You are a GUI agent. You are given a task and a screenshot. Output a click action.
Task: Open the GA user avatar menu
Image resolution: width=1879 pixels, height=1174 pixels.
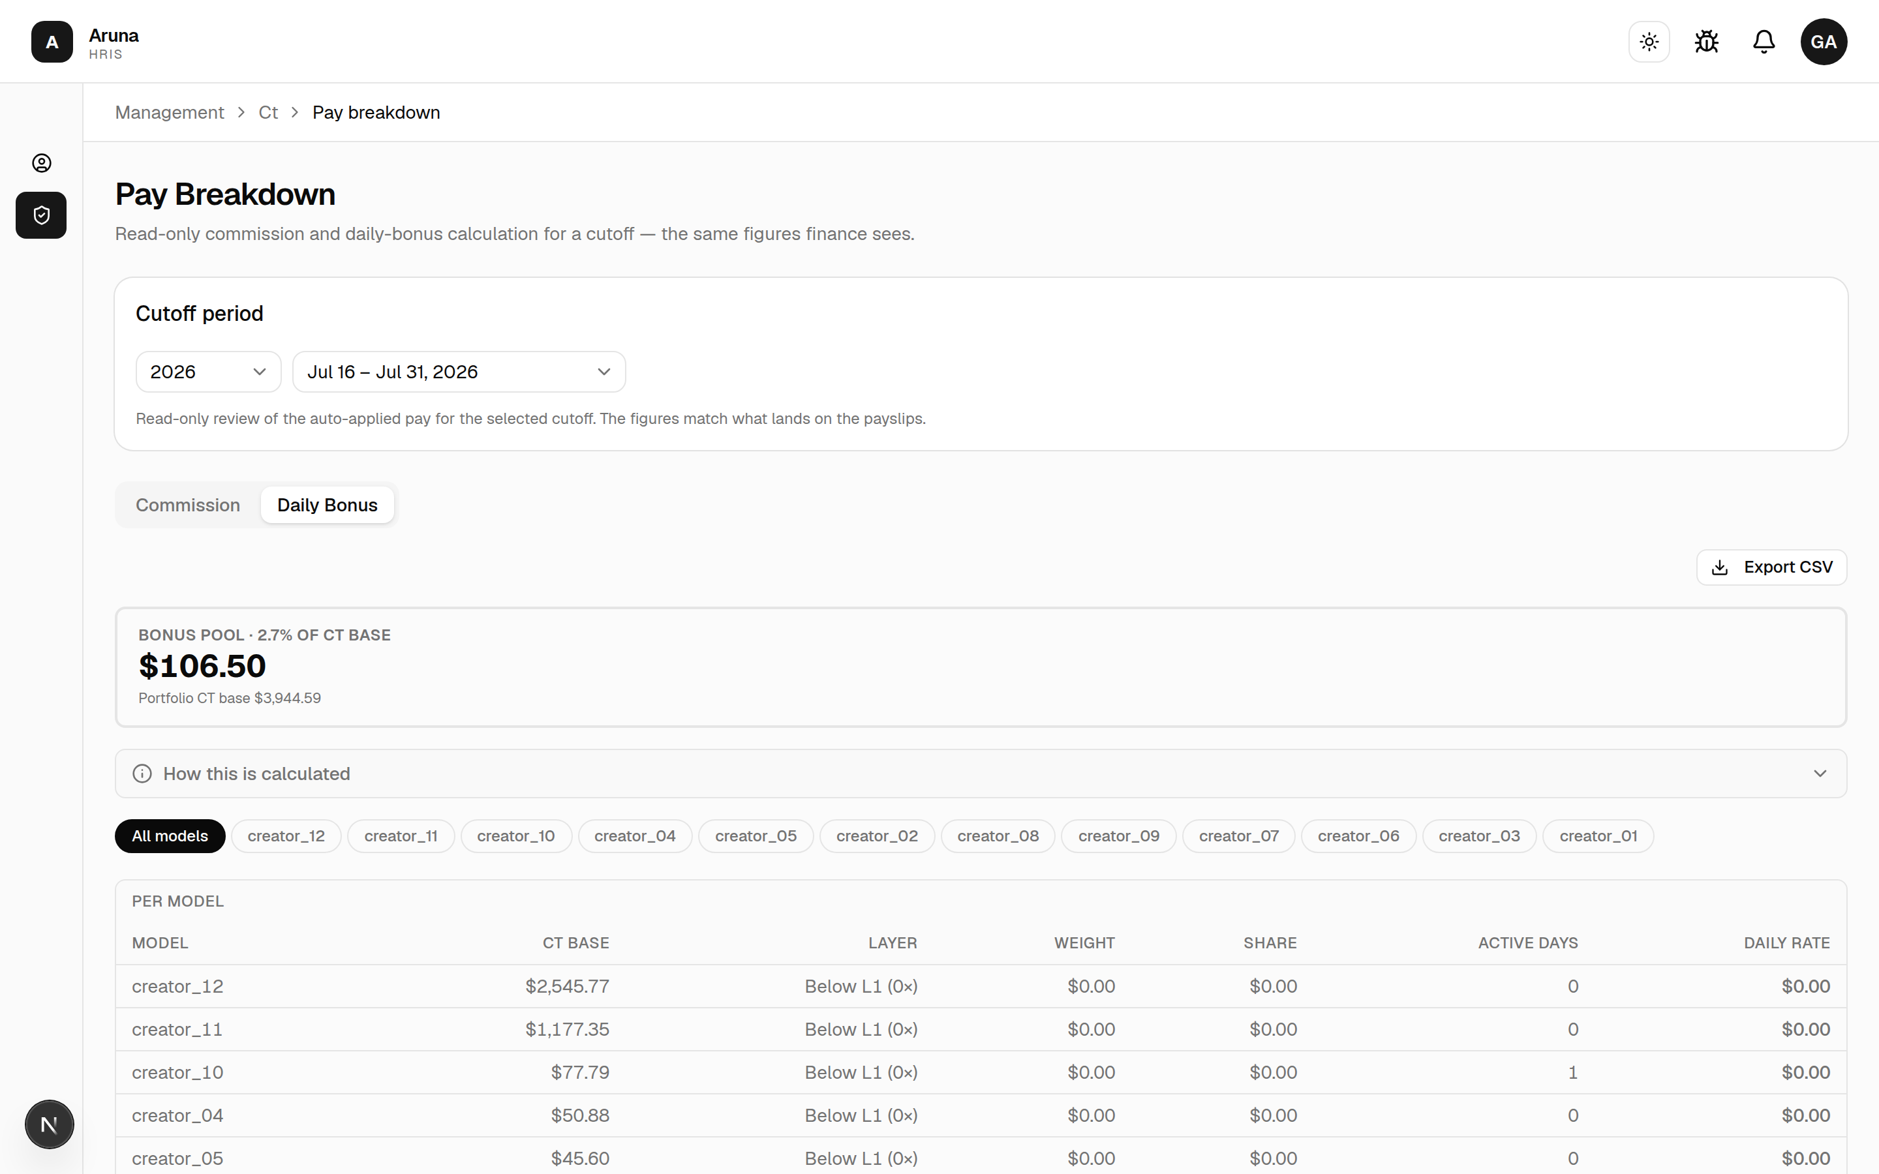click(1824, 41)
